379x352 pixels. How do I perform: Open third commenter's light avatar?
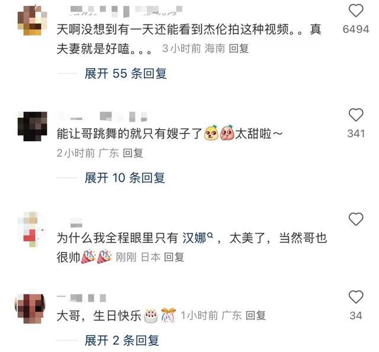32,229
